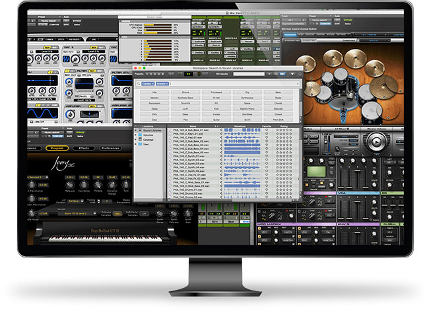Select the User folder icon in Locations
Viewport: 429px width, 311px height.
140,145
